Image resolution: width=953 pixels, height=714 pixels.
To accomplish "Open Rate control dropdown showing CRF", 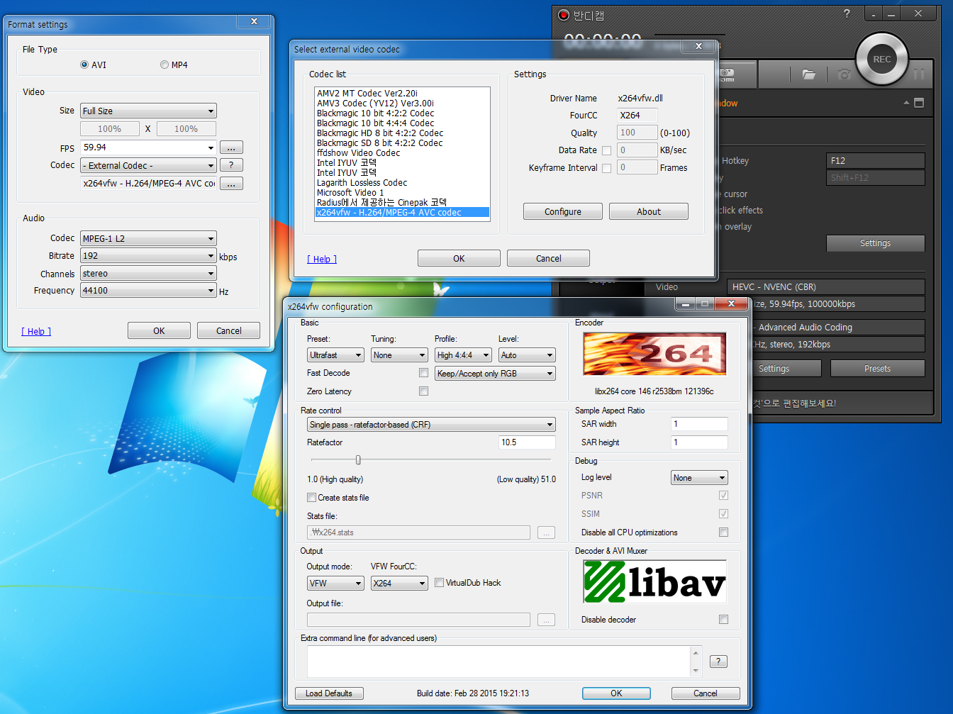I will pyautogui.click(x=431, y=425).
